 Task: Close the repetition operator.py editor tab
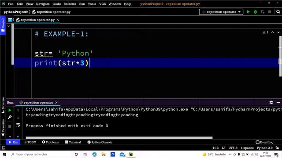point(58,20)
